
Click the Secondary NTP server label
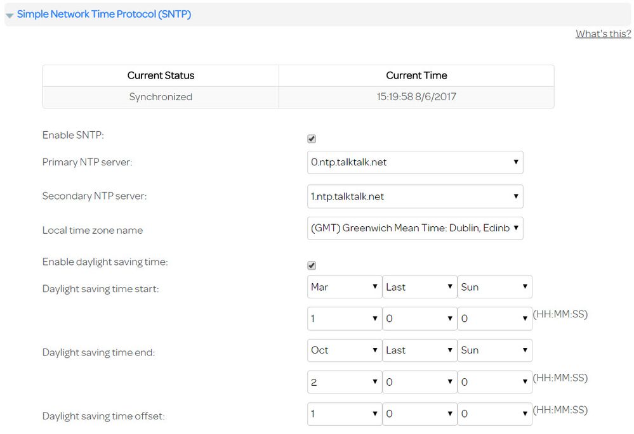95,196
